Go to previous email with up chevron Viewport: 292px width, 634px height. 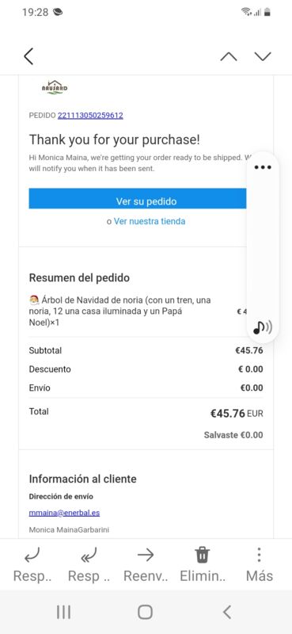[229, 56]
